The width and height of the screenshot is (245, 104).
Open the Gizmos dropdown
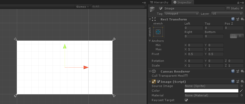pos(83,7)
